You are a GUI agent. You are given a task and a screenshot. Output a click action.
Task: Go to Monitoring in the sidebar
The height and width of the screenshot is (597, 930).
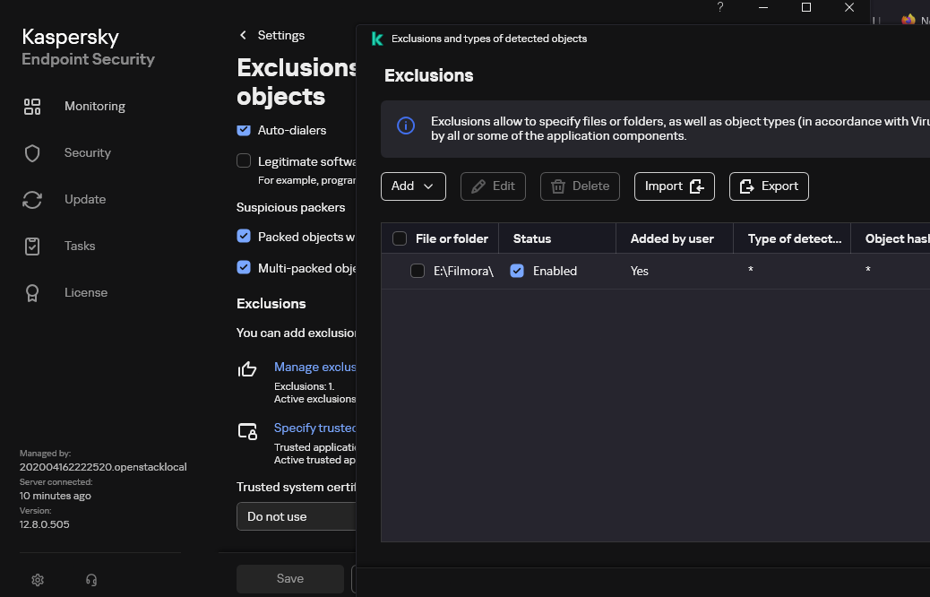point(95,107)
